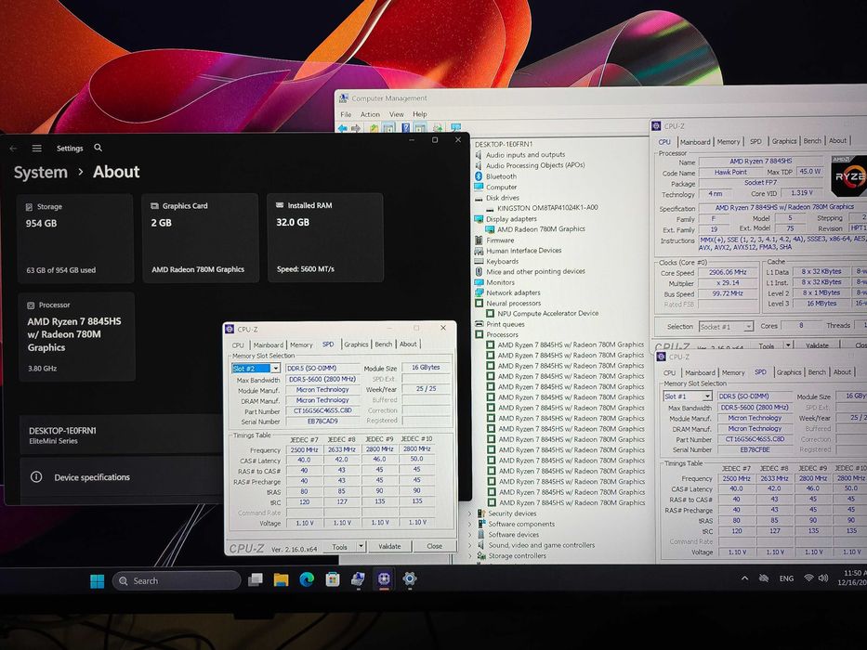The image size is (867, 650).
Task: Expand Sound, video and game controllers
Action: point(470,545)
